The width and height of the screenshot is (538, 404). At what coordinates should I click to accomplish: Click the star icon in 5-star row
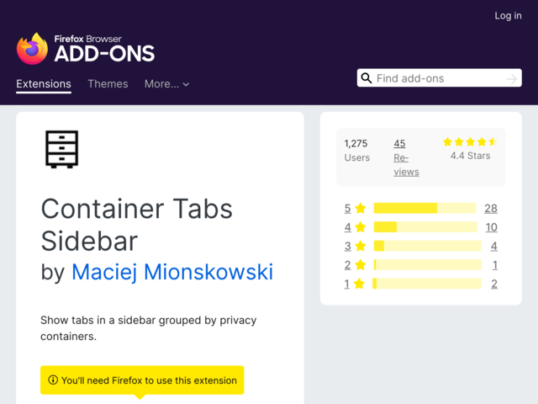click(361, 208)
